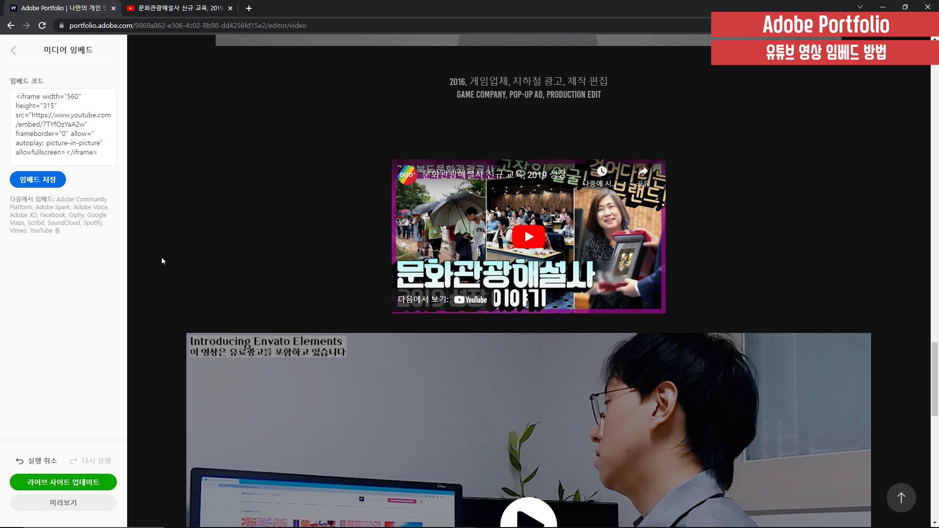Viewport: 939px width, 528px height.
Task: Reload the page with refresh icon
Action: pos(42,25)
